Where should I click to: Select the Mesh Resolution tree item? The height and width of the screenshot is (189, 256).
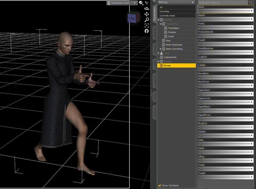(x=174, y=45)
